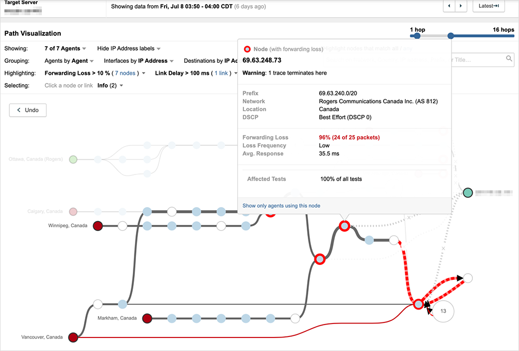519x351 pixels.
Task: Click the grouped node labeled 13
Action: click(x=443, y=311)
